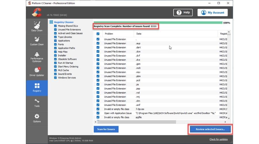Open My Account

(212, 13)
